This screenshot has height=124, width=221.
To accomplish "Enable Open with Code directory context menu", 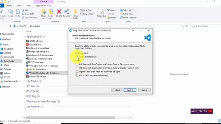I will (77, 68).
